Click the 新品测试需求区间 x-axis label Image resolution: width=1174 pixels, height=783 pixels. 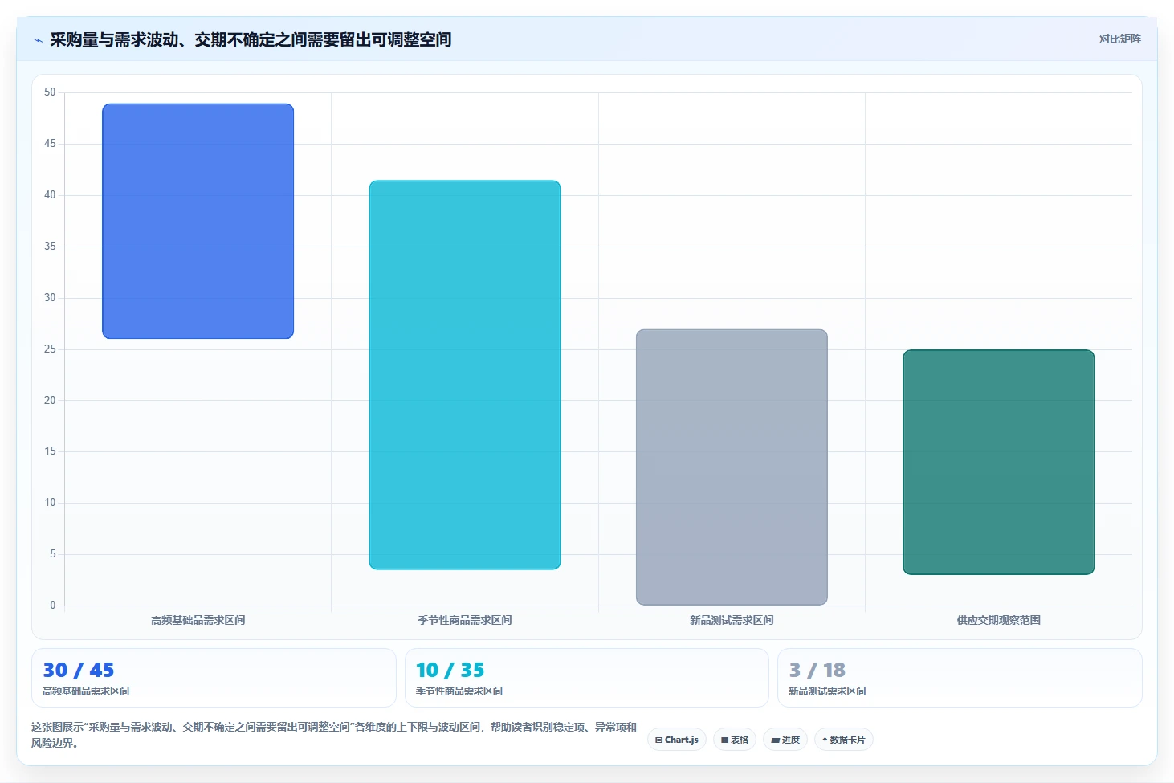point(732,620)
